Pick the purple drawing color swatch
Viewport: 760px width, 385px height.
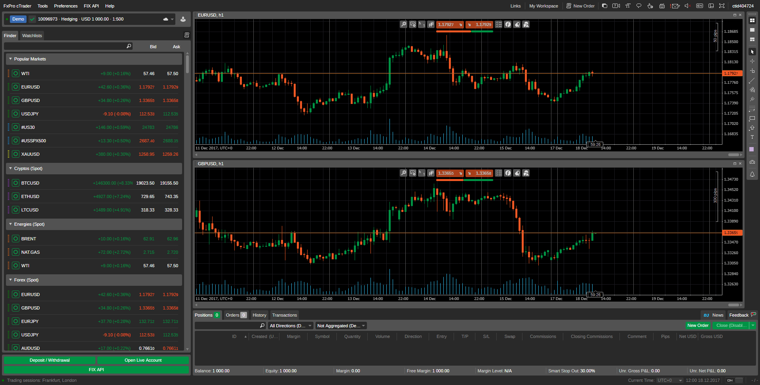tap(752, 149)
